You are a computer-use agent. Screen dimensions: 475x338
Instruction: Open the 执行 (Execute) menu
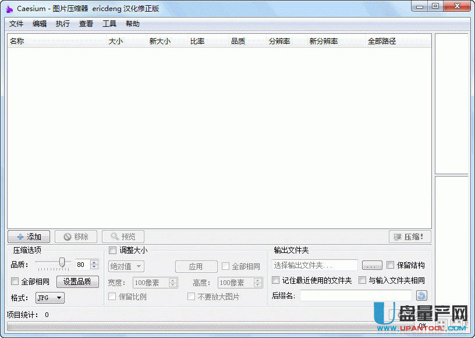pyautogui.click(x=63, y=24)
